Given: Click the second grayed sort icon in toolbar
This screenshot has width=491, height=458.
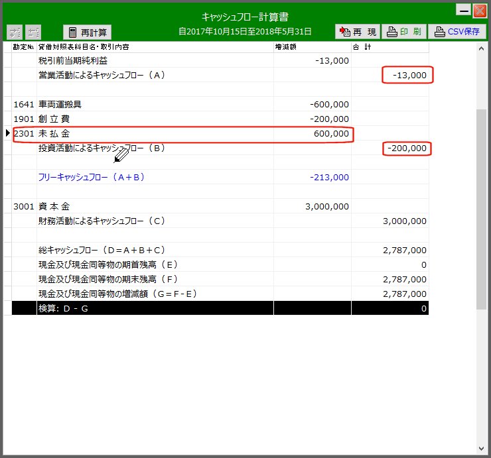Looking at the screenshot, I should (33, 32).
